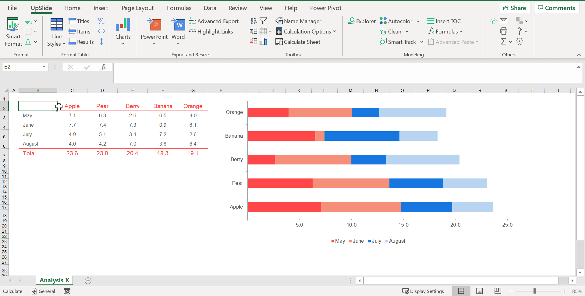Select the Name Manager tool

pos(298,21)
